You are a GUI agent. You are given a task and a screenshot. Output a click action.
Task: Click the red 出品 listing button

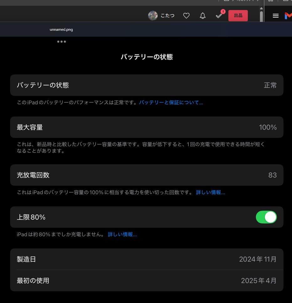(238, 15)
